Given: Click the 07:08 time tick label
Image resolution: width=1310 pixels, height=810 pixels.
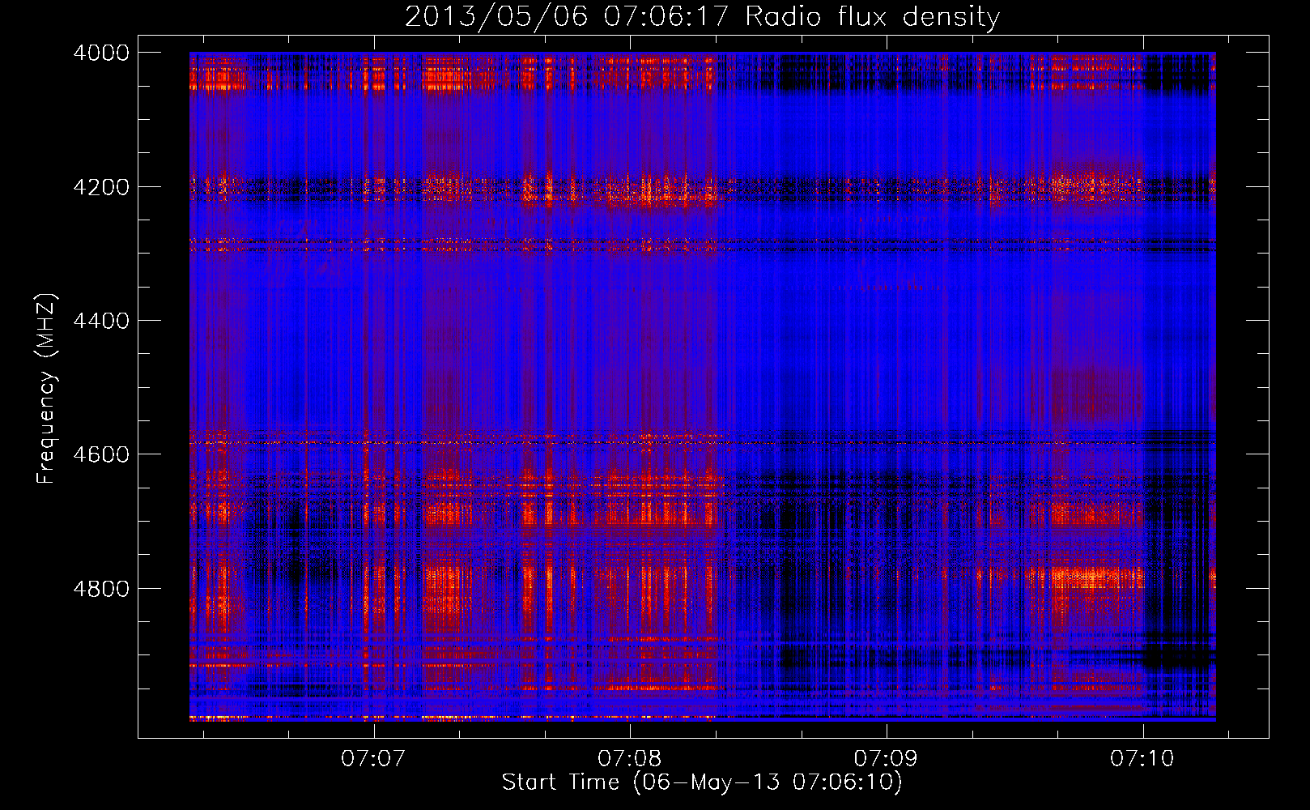Looking at the screenshot, I should click(630, 758).
